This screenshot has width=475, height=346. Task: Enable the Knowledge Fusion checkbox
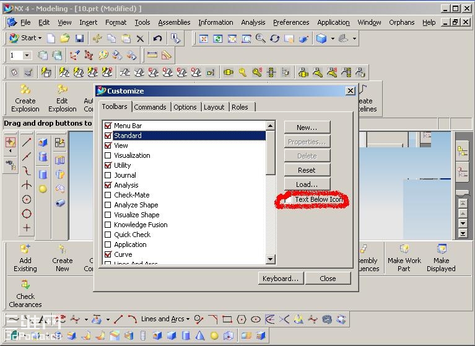point(108,225)
